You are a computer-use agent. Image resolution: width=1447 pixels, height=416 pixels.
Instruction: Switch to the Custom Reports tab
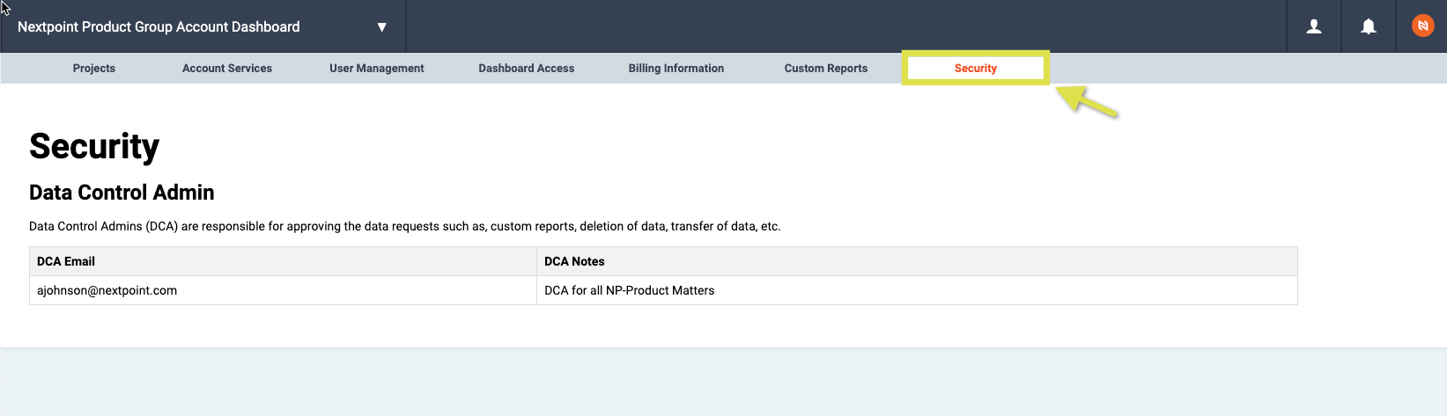(x=826, y=69)
